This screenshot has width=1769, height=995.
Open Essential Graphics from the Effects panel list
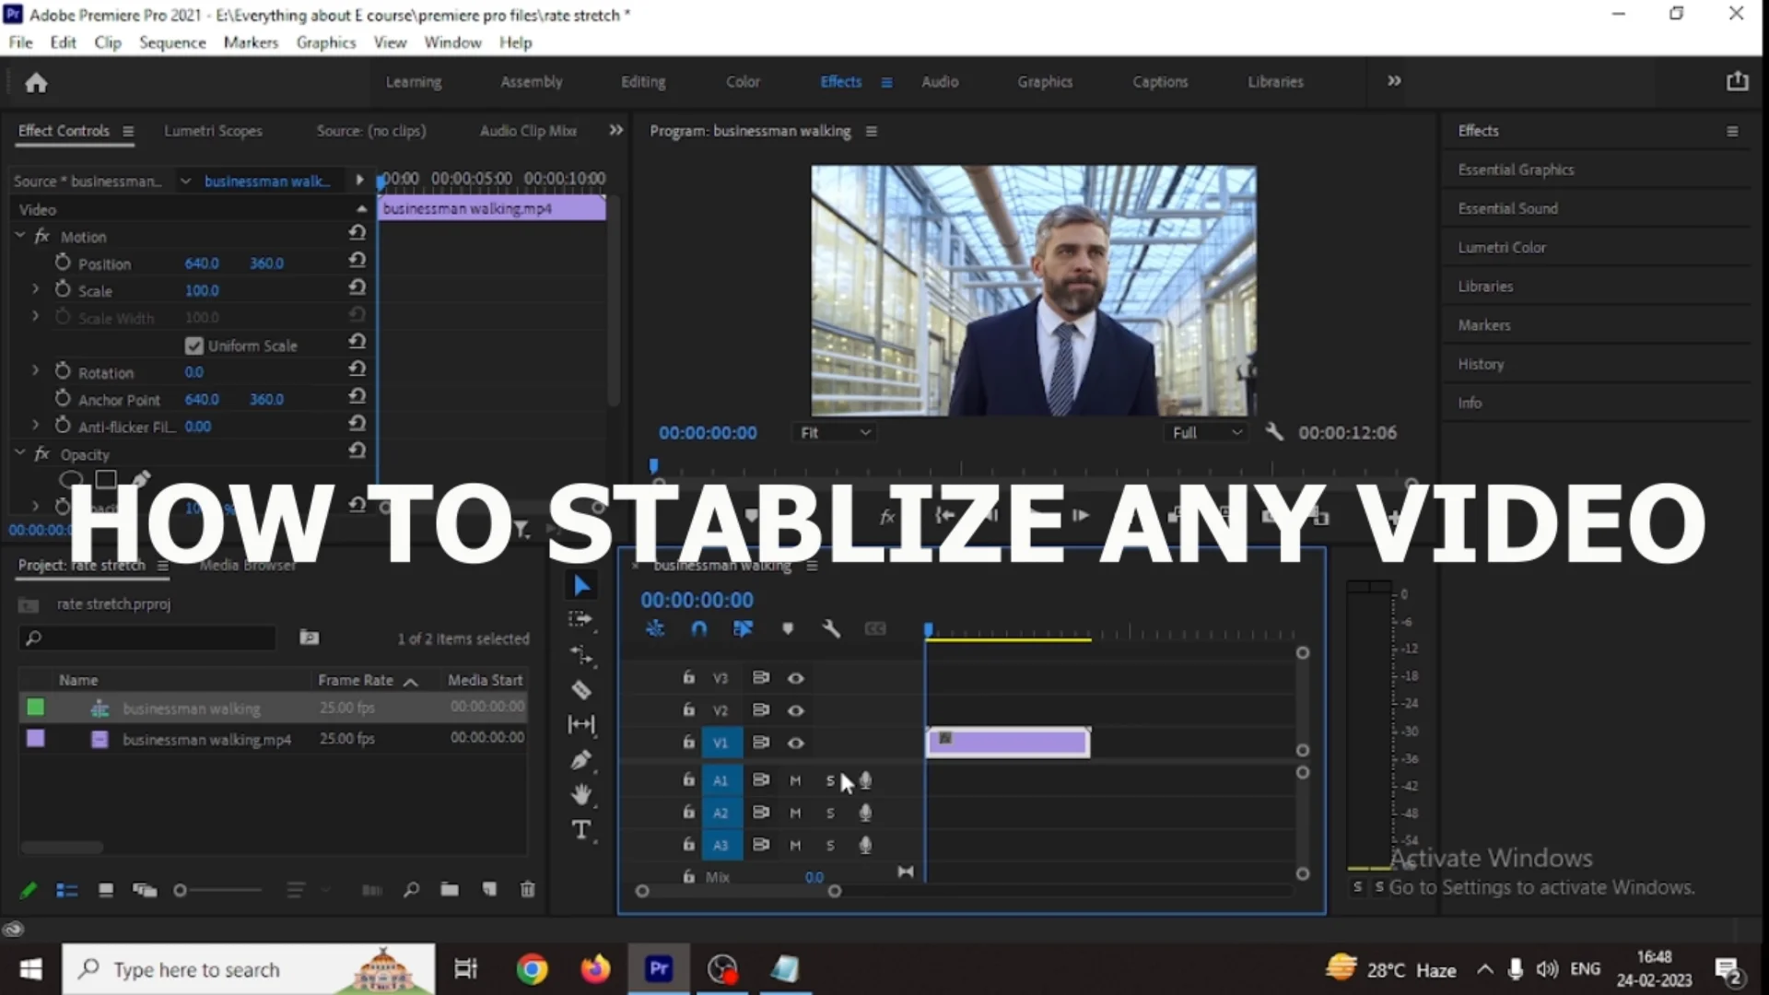click(1516, 170)
